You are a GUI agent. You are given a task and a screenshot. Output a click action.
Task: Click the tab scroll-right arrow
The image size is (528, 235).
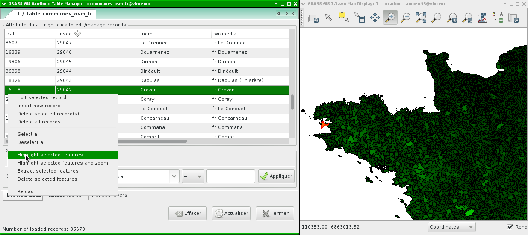tap(286, 14)
